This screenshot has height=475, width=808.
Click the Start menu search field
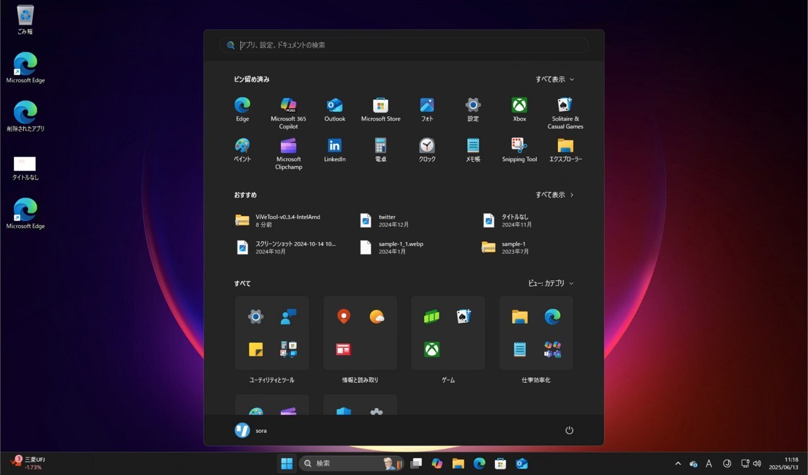coord(404,45)
